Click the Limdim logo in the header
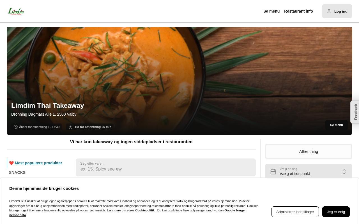The height and width of the screenshot is (224, 359). click(x=16, y=11)
